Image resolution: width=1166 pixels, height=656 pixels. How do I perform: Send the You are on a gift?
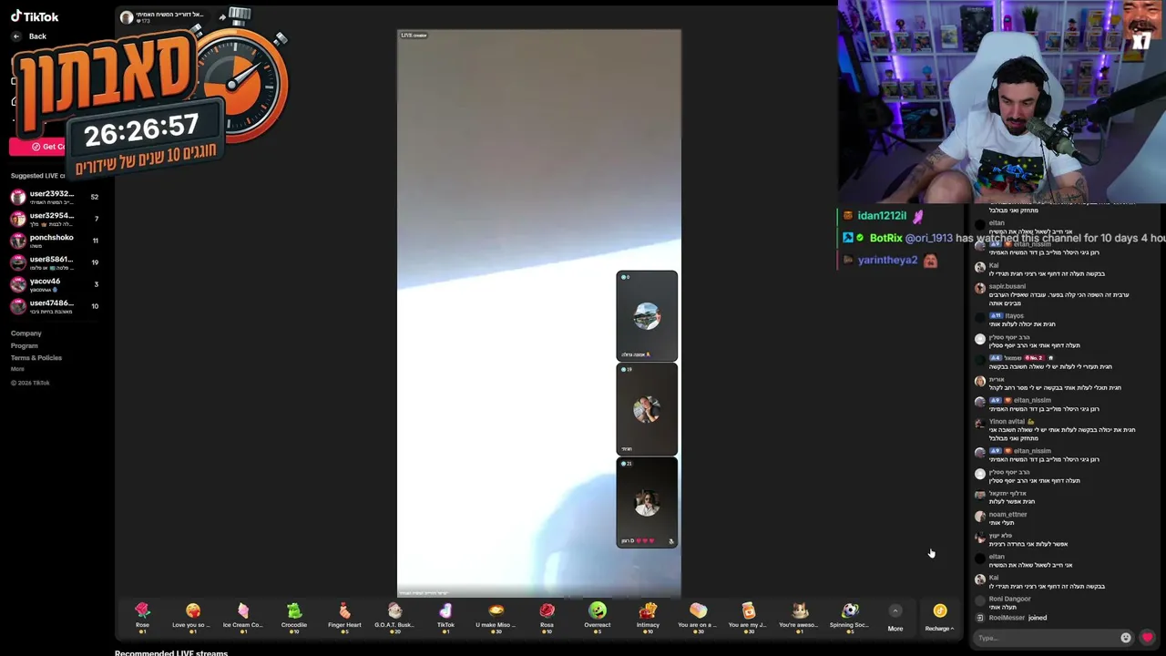[x=698, y=617]
